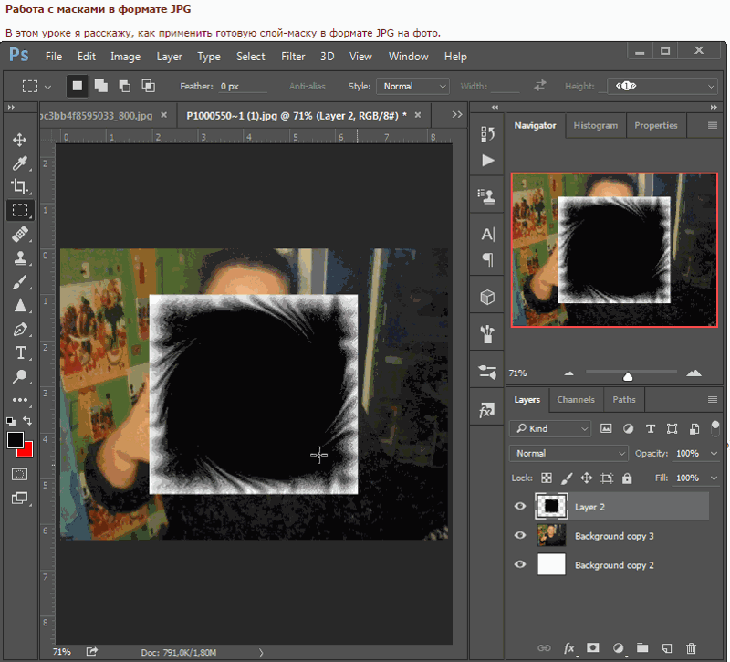Image resolution: width=730 pixels, height=662 pixels.
Task: Open the History panel icon
Action: pos(487,134)
